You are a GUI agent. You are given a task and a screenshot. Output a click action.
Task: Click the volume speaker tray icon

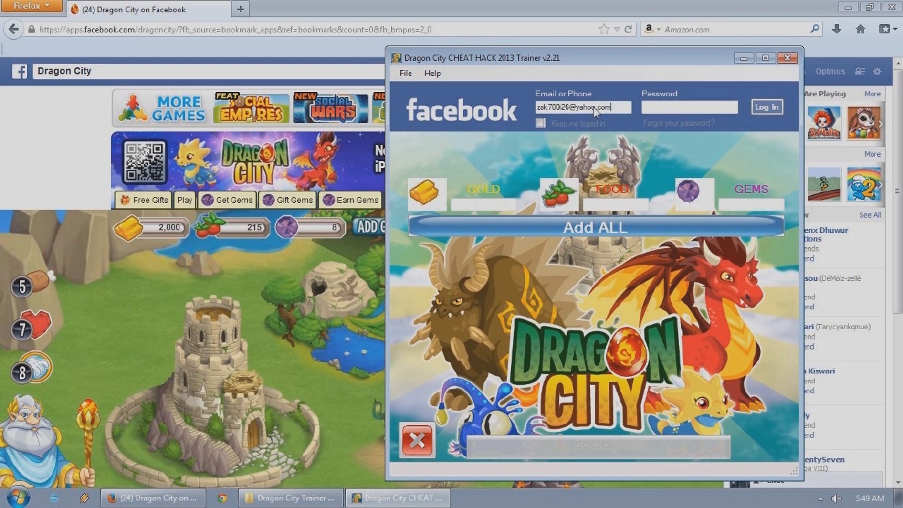click(836, 498)
